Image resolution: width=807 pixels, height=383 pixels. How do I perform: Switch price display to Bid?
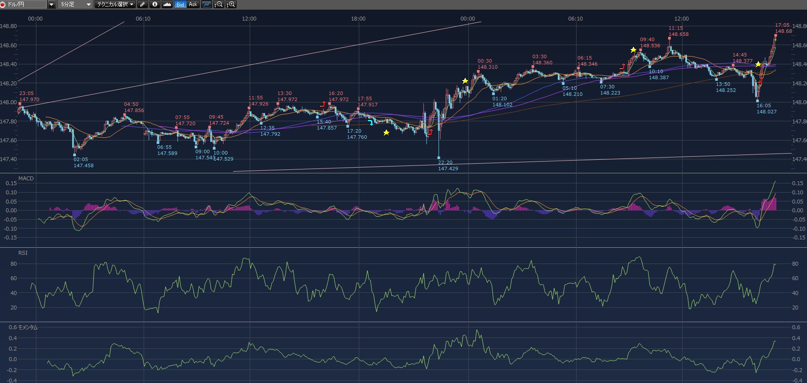point(180,4)
